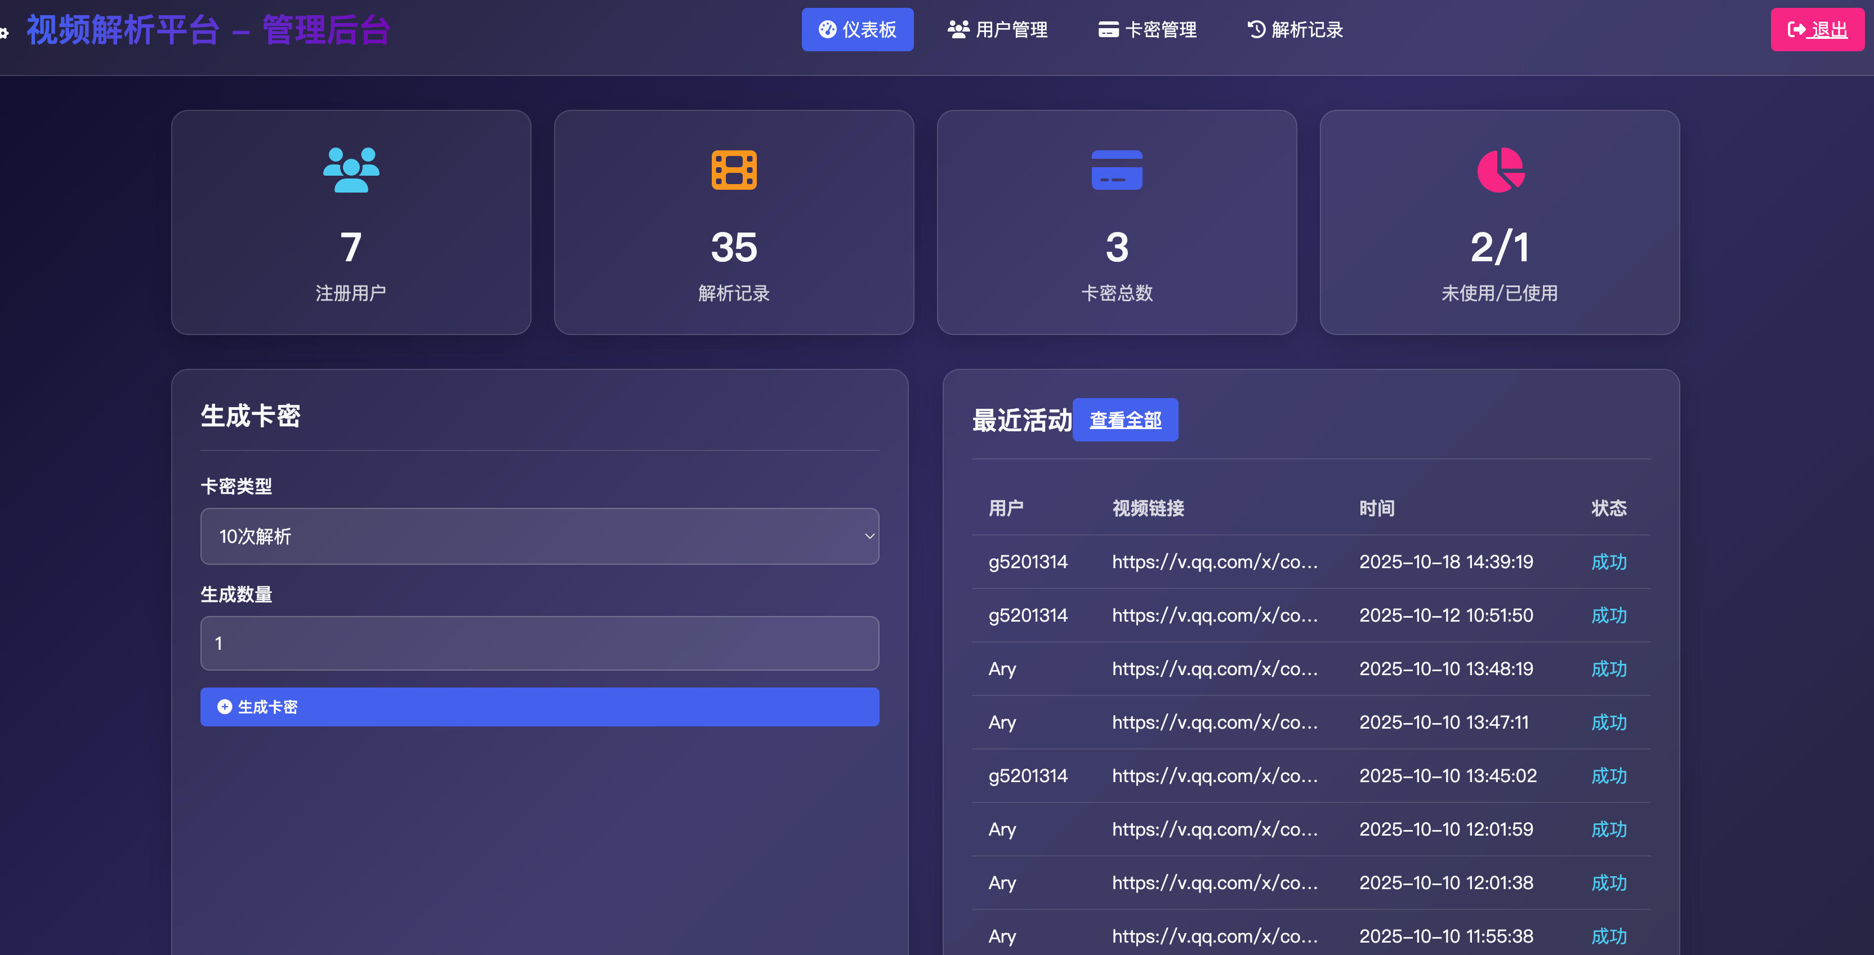Go to 用户管理 user management

tap(997, 30)
